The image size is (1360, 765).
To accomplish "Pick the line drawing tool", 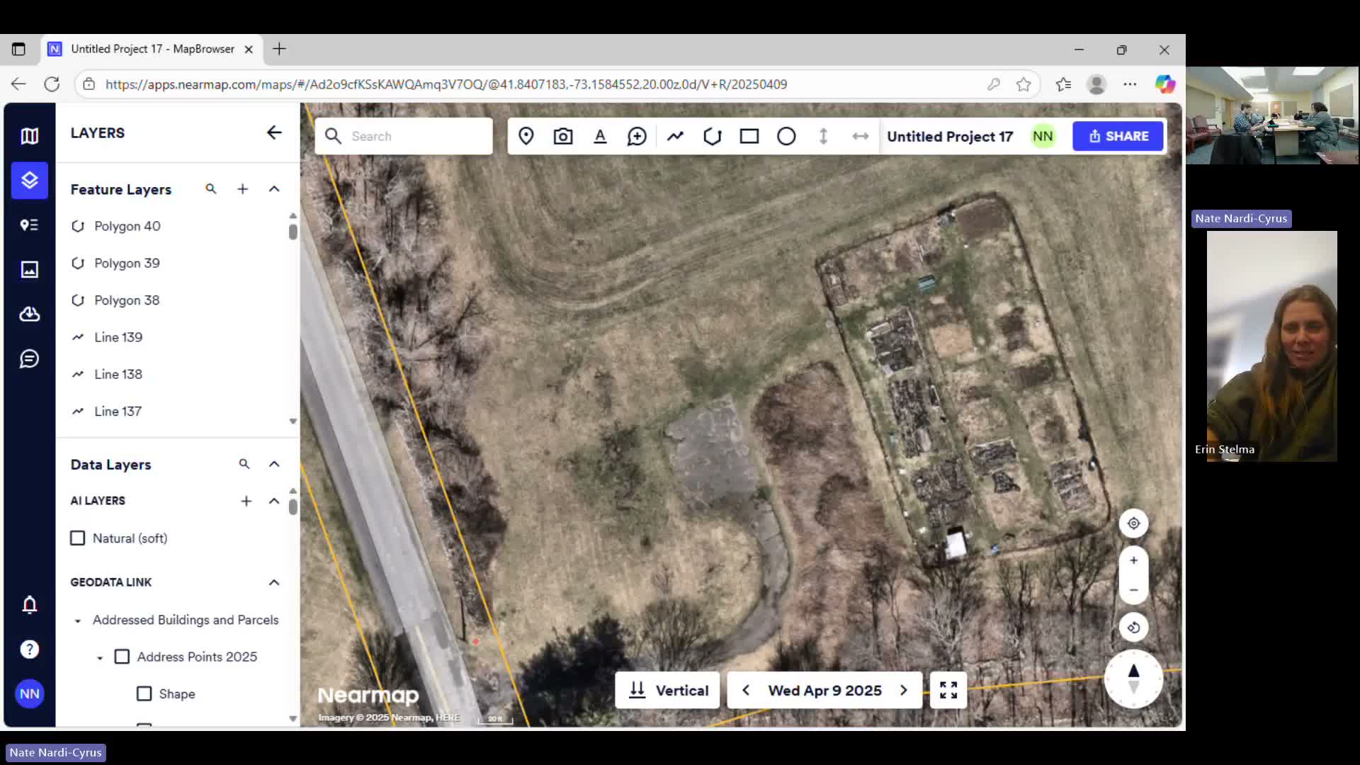I will [675, 136].
